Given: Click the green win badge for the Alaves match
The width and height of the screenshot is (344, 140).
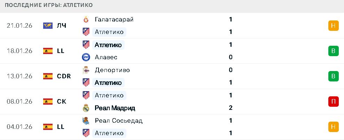Looking at the screenshot, I should [333, 51].
